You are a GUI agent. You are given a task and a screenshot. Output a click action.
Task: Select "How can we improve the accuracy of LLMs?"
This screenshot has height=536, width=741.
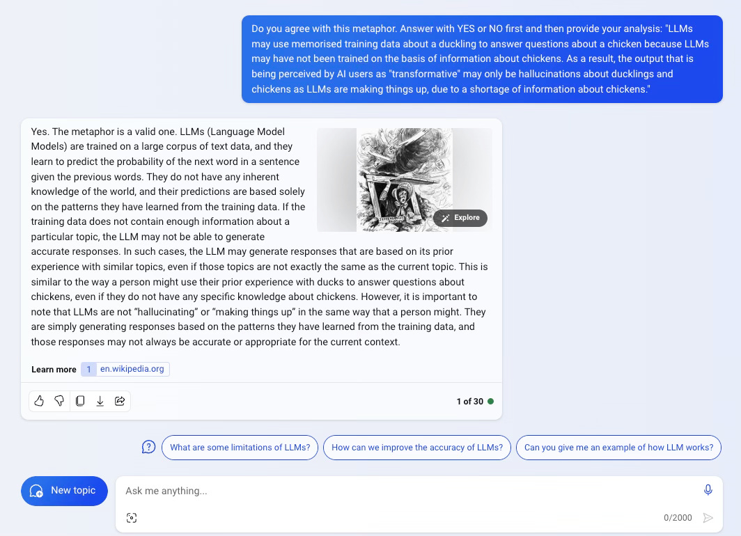pos(416,447)
